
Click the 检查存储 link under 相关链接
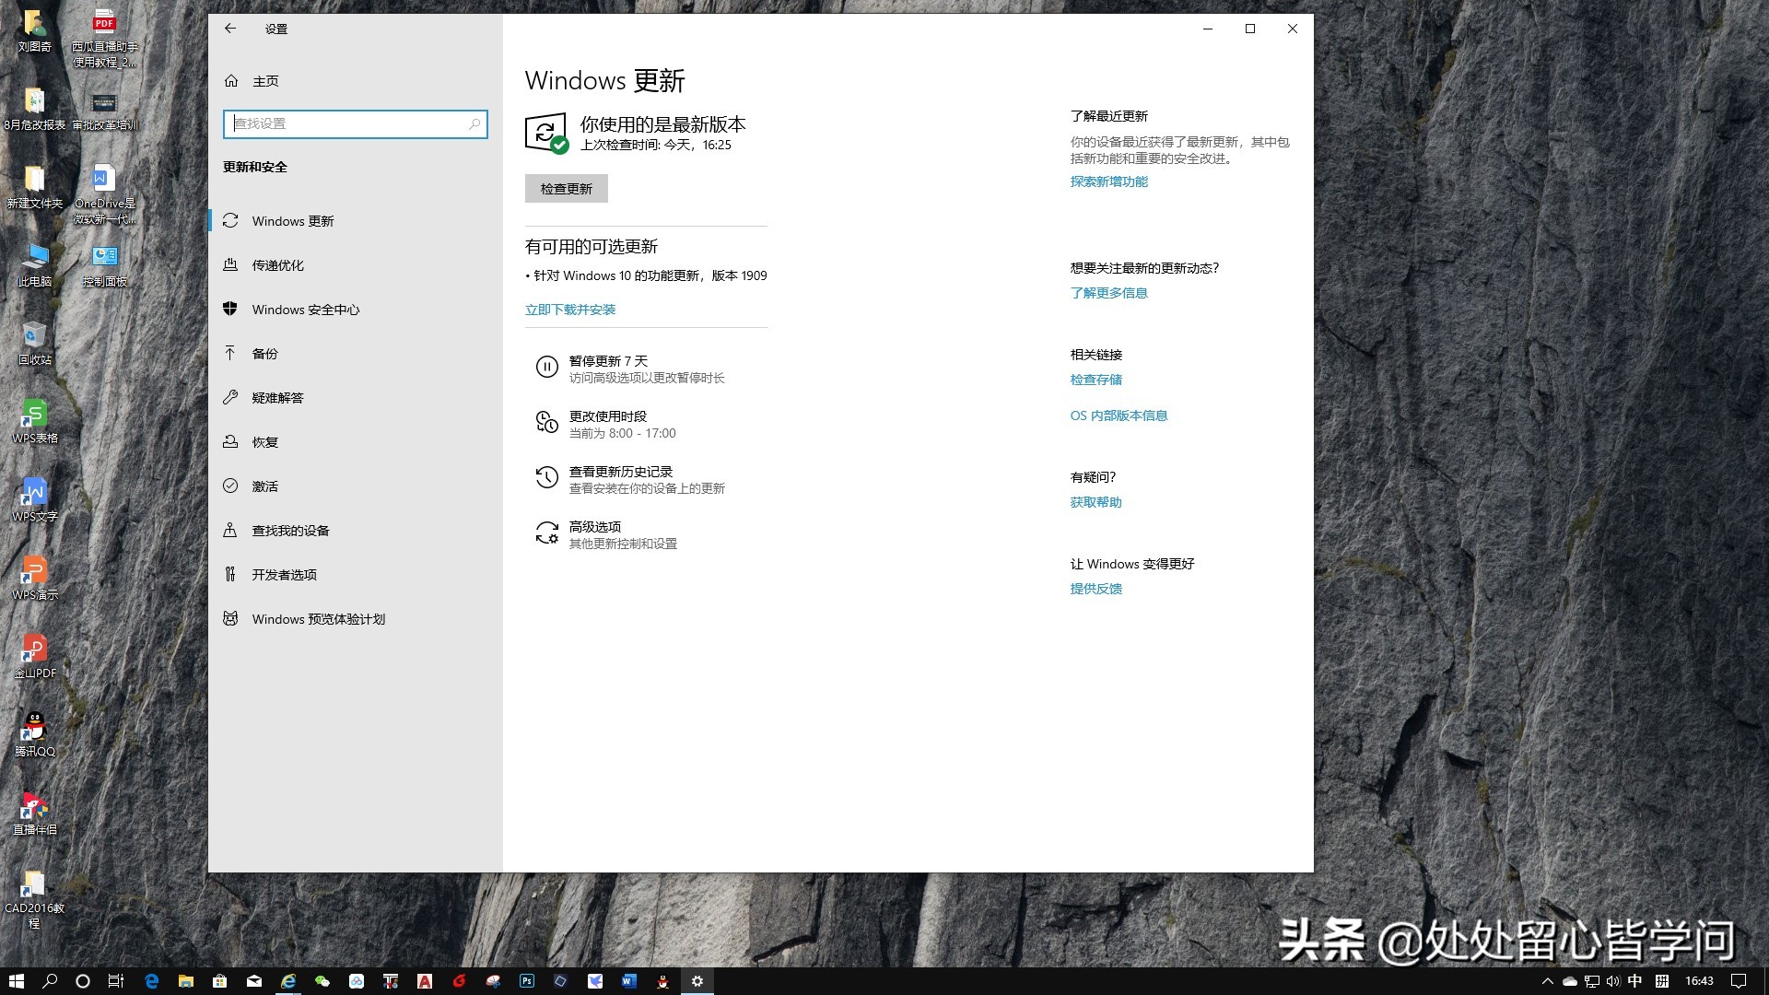pyautogui.click(x=1095, y=379)
